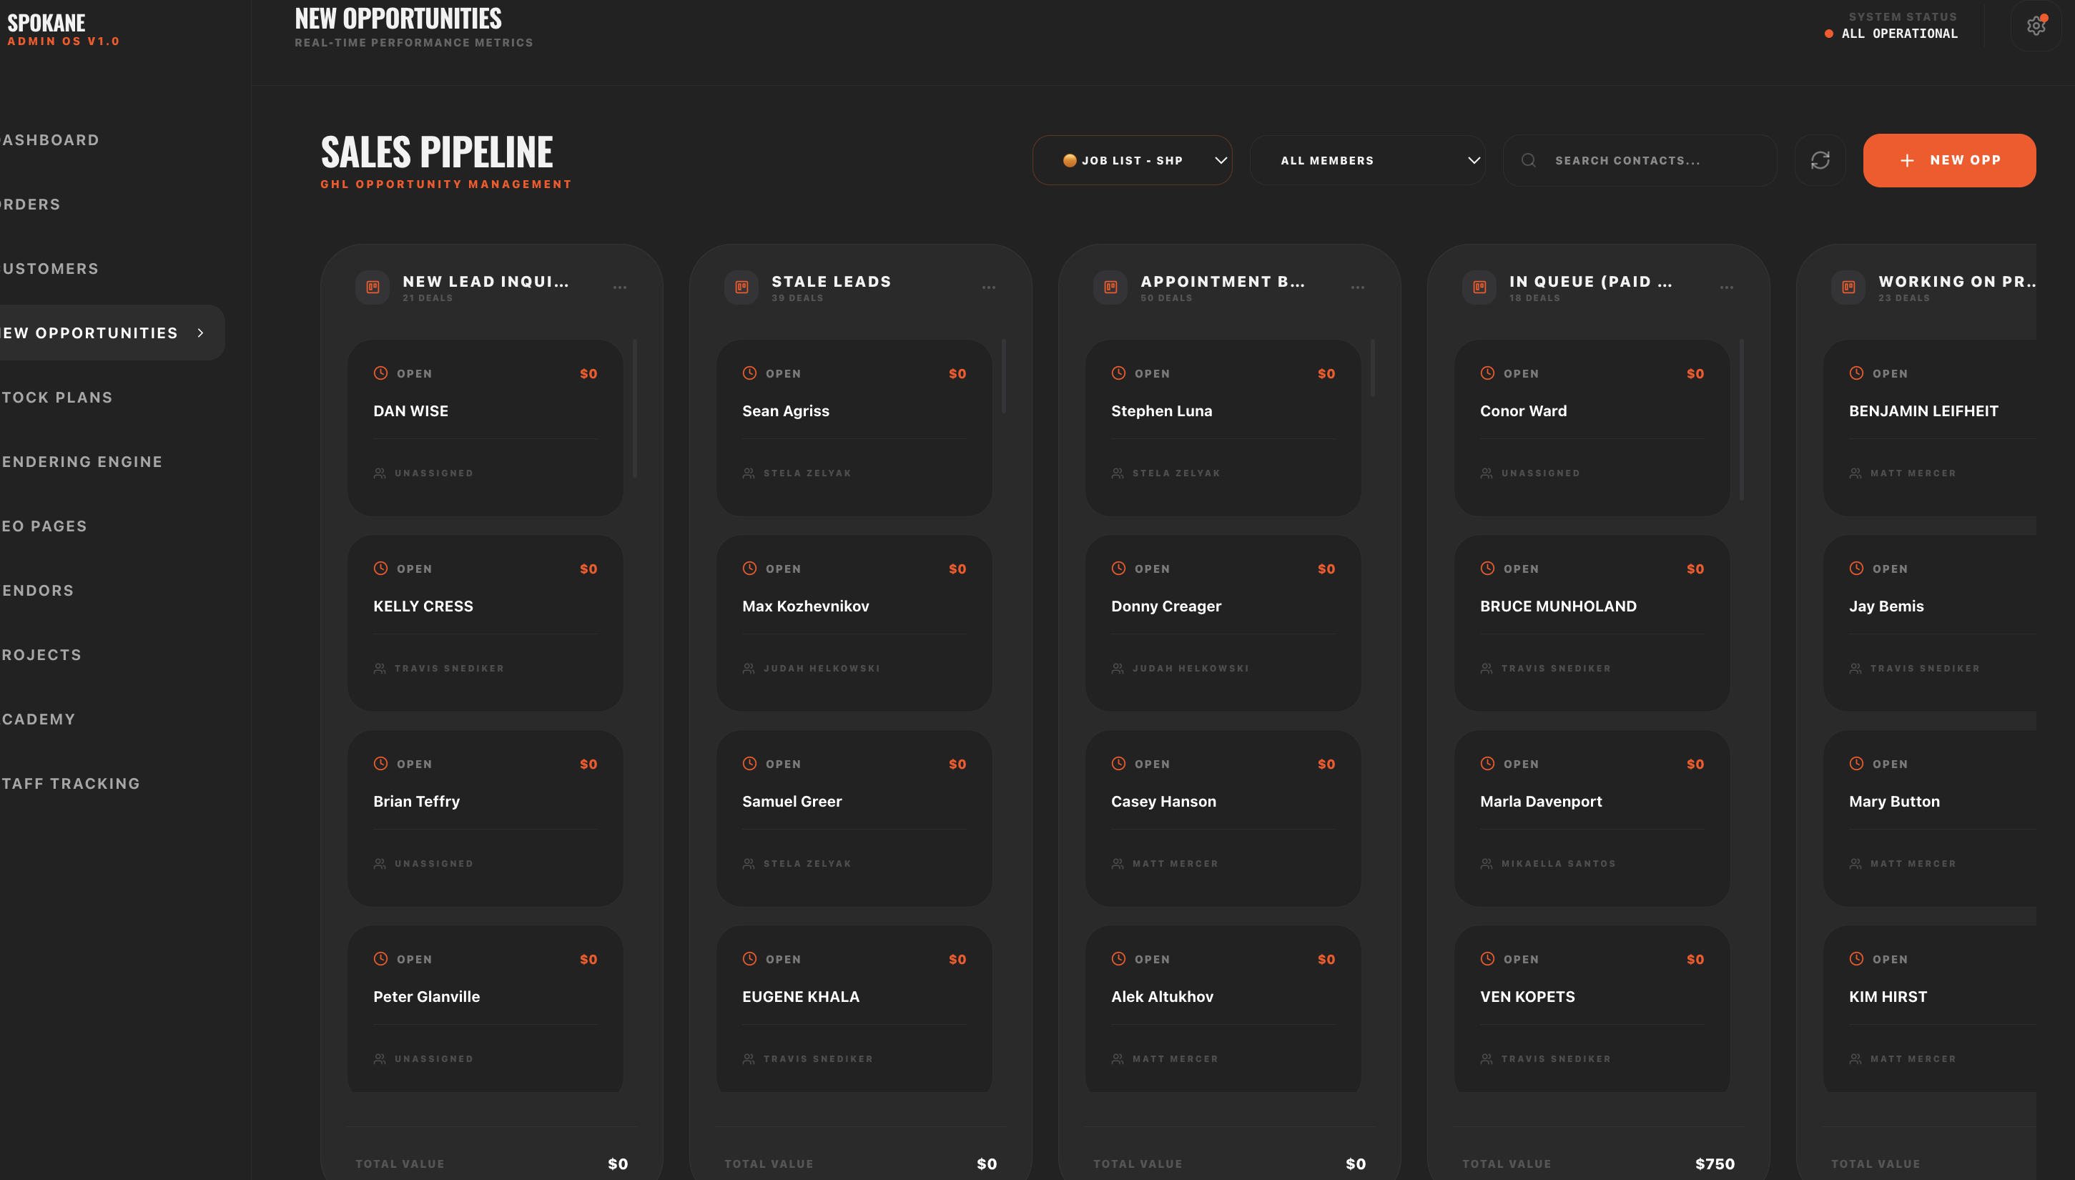
Task: Click the Spokane Admin OS logo
Action: click(x=63, y=29)
